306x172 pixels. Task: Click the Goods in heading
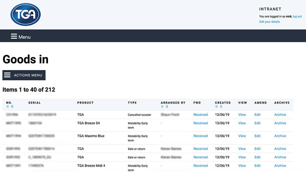coord(25,59)
